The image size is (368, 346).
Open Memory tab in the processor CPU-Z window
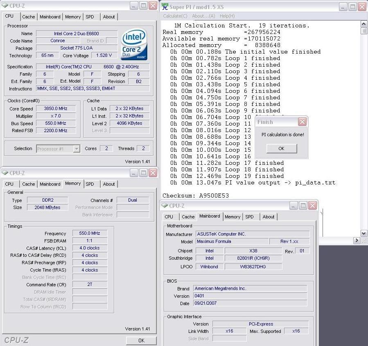(73, 17)
